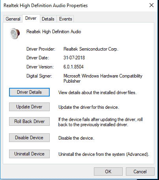Click the Update Driver button
Image resolution: width=159 pixels, height=180 pixels.
29,107
